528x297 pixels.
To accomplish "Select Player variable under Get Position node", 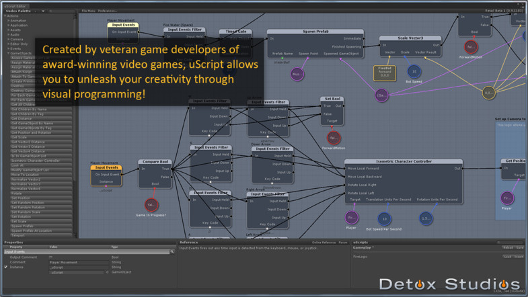I will 506,198.
